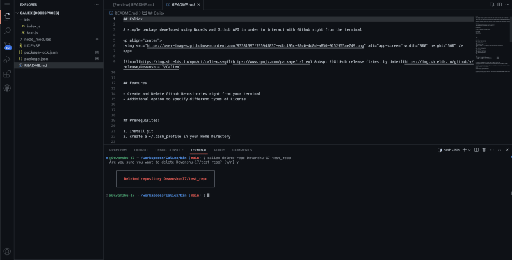Click README.md in the breadcrumb
This screenshot has width=512, height=260.
pos(125,13)
